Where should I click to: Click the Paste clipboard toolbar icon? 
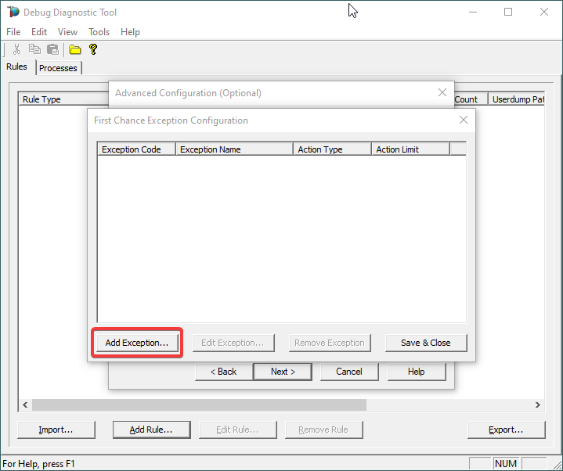(52, 49)
